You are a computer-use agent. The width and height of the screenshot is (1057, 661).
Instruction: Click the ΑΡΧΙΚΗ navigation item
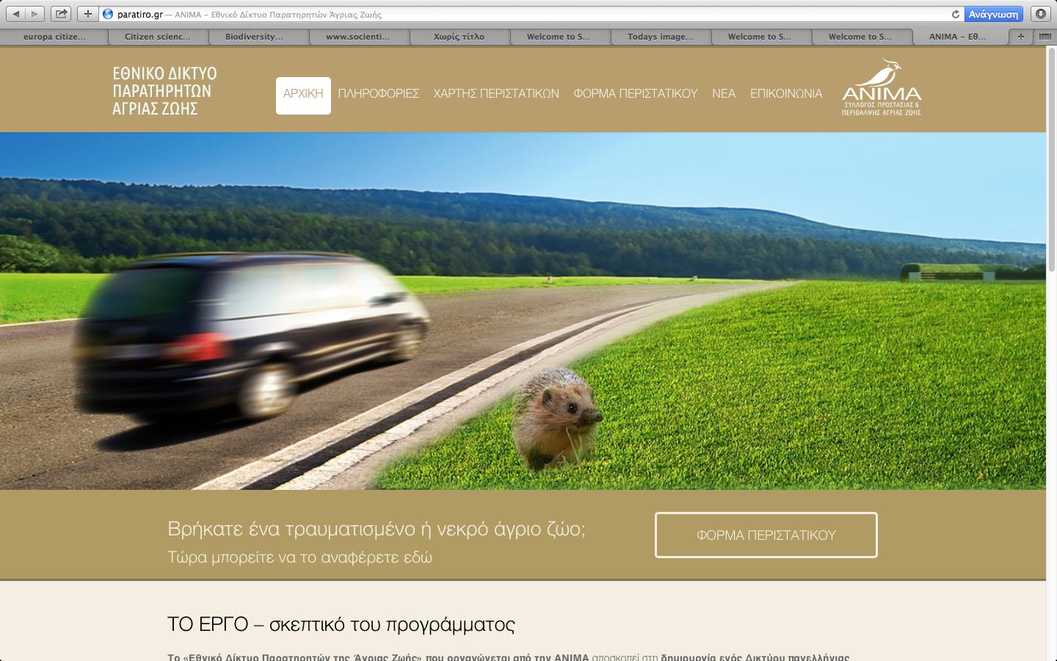click(303, 94)
